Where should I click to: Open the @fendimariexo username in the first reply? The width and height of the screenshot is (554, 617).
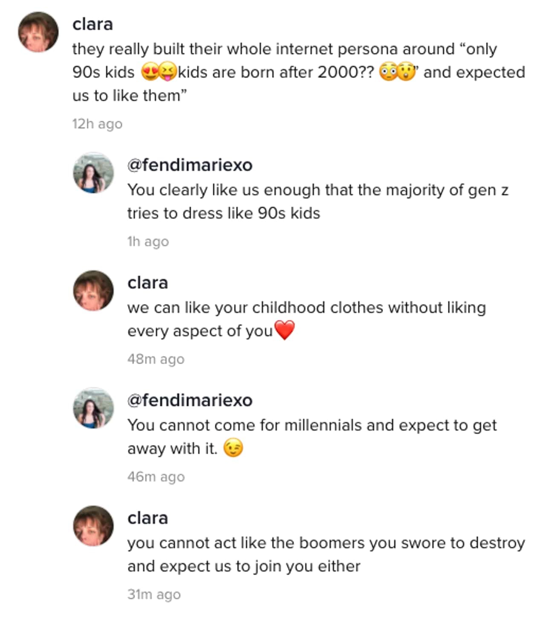click(190, 166)
